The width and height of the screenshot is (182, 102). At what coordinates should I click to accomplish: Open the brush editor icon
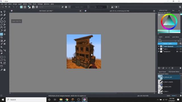34,7
